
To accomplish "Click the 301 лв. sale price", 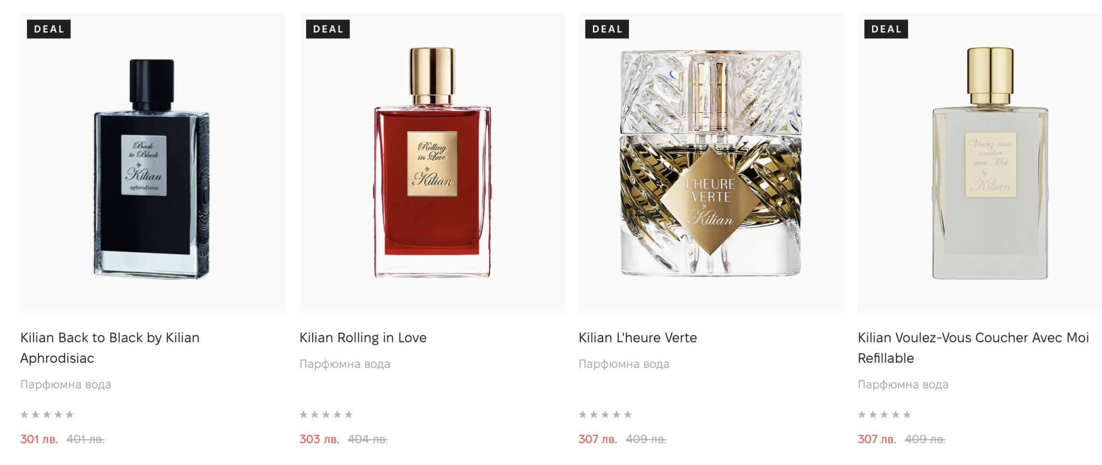I will [x=39, y=439].
